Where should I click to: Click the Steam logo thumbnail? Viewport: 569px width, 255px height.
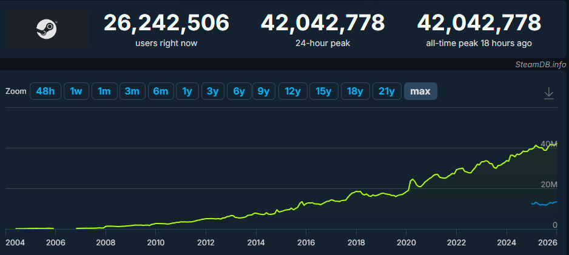47,28
